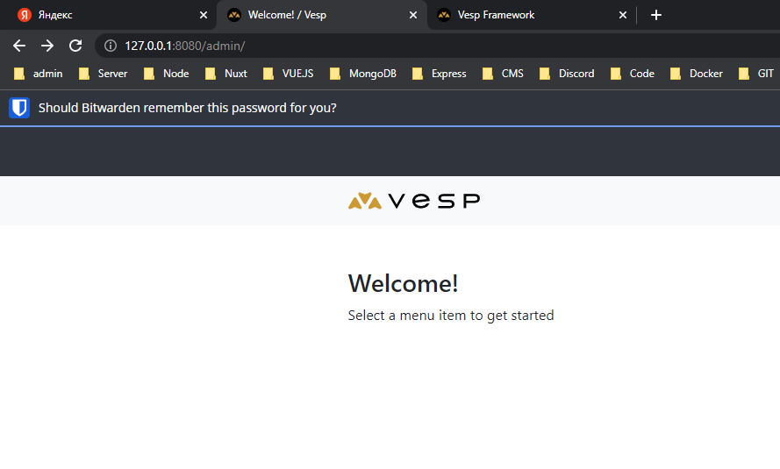Click the Яндекс tab favicon
The height and width of the screenshot is (469, 780).
(25, 15)
